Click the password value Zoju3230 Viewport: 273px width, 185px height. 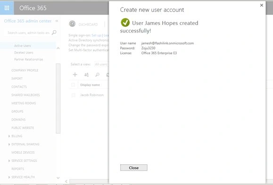pyautogui.click(x=148, y=48)
